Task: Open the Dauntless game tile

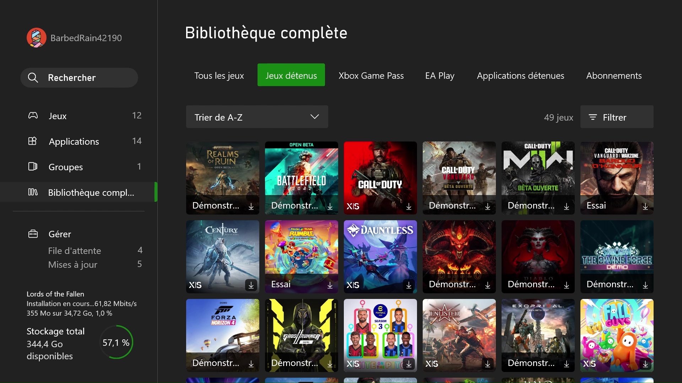Action: pyautogui.click(x=380, y=257)
